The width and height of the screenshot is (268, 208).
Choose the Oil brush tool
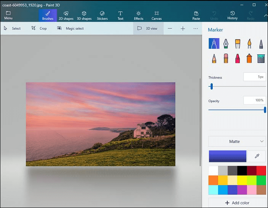point(238,44)
